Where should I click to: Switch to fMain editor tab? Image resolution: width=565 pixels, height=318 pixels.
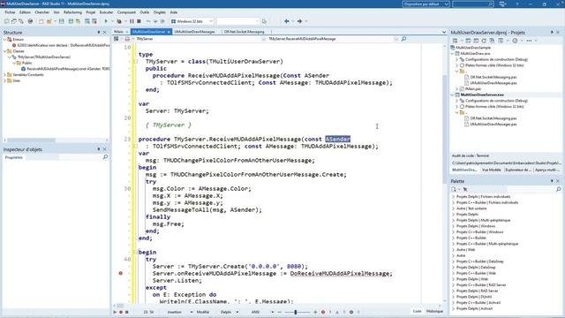click(x=118, y=32)
